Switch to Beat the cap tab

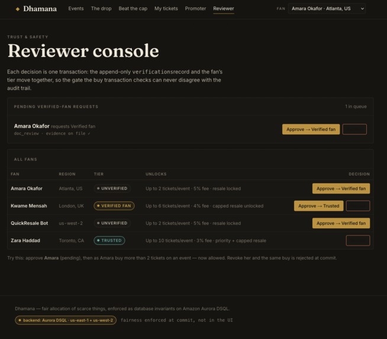(x=133, y=8)
